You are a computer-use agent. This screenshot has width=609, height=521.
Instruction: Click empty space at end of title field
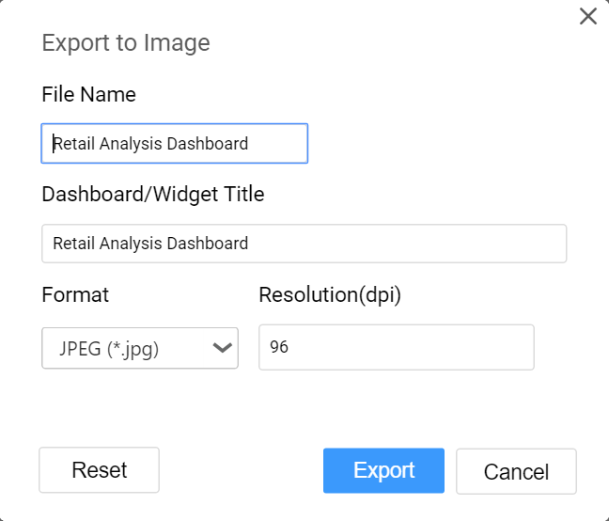pos(408,244)
